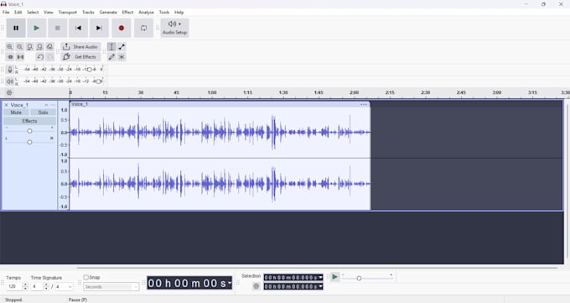This screenshot has width=570, height=303.
Task: Click the Stop button
Action: tap(58, 28)
